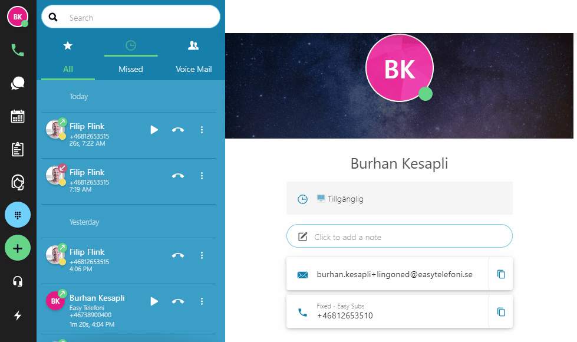Switch to the contacts people tab
This screenshot has width=577, height=342.
[193, 45]
